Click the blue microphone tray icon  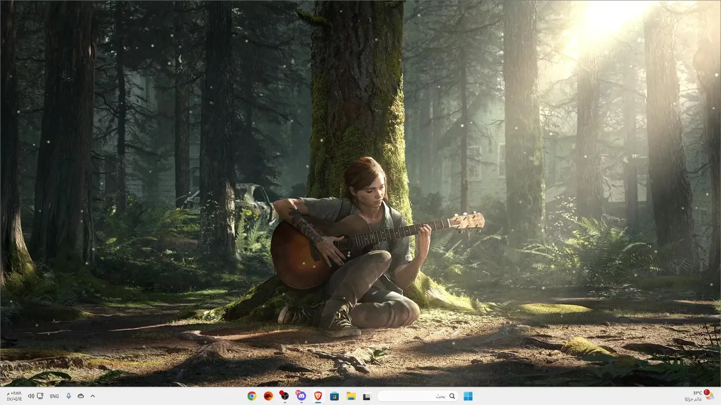(69, 396)
